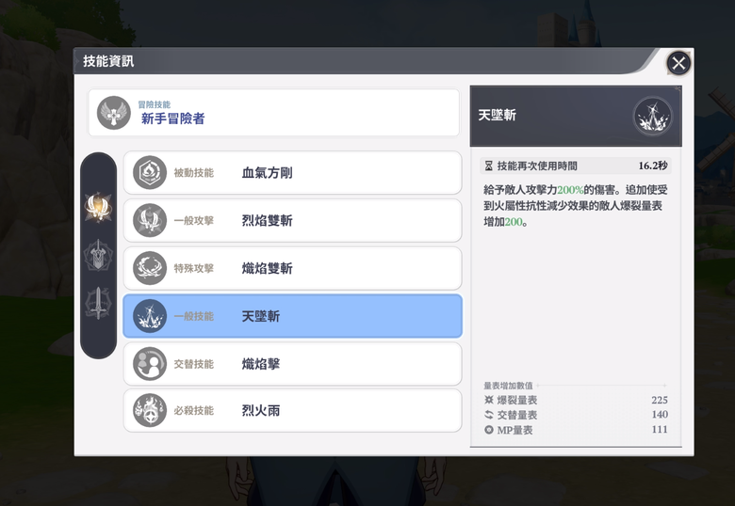
Task: Click the 被動技能 category label
Action: (x=193, y=172)
